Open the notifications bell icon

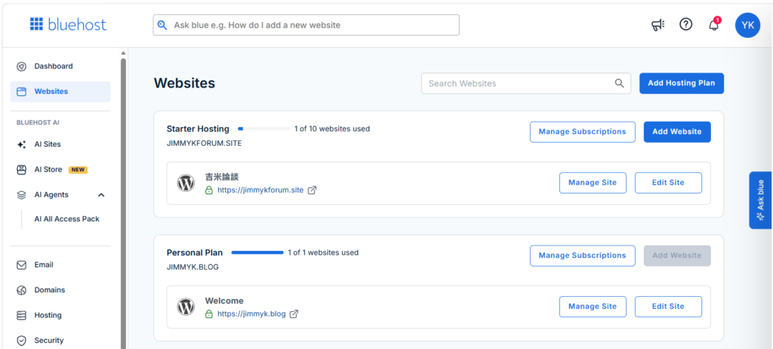tap(714, 25)
